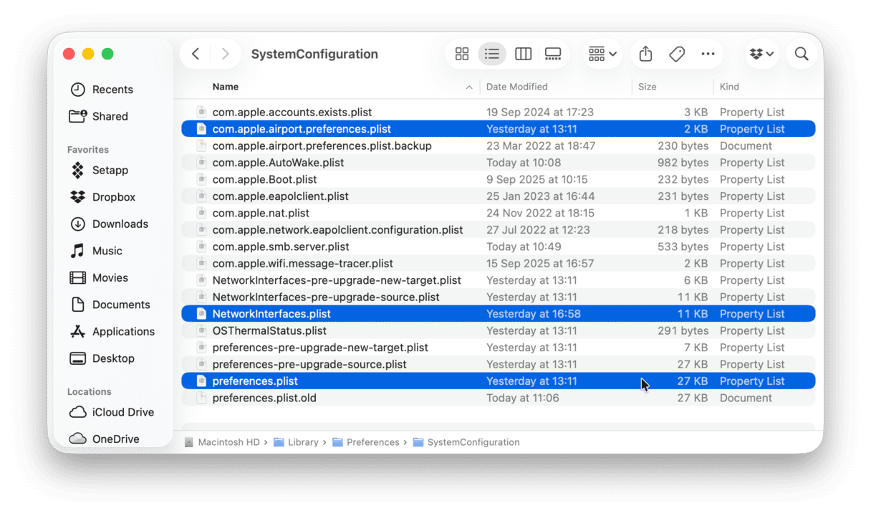This screenshot has width=871, height=516.
Task: Open Movies in the sidebar
Action: click(100, 277)
